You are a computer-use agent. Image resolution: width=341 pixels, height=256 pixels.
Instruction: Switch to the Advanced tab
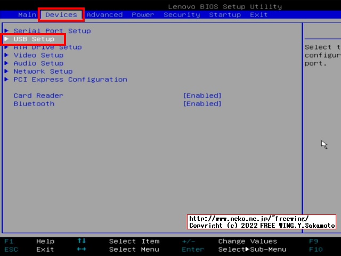click(x=104, y=15)
